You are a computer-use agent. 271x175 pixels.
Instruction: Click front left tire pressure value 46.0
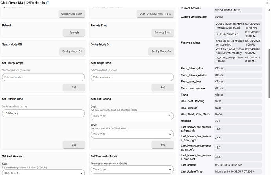click(238, 129)
